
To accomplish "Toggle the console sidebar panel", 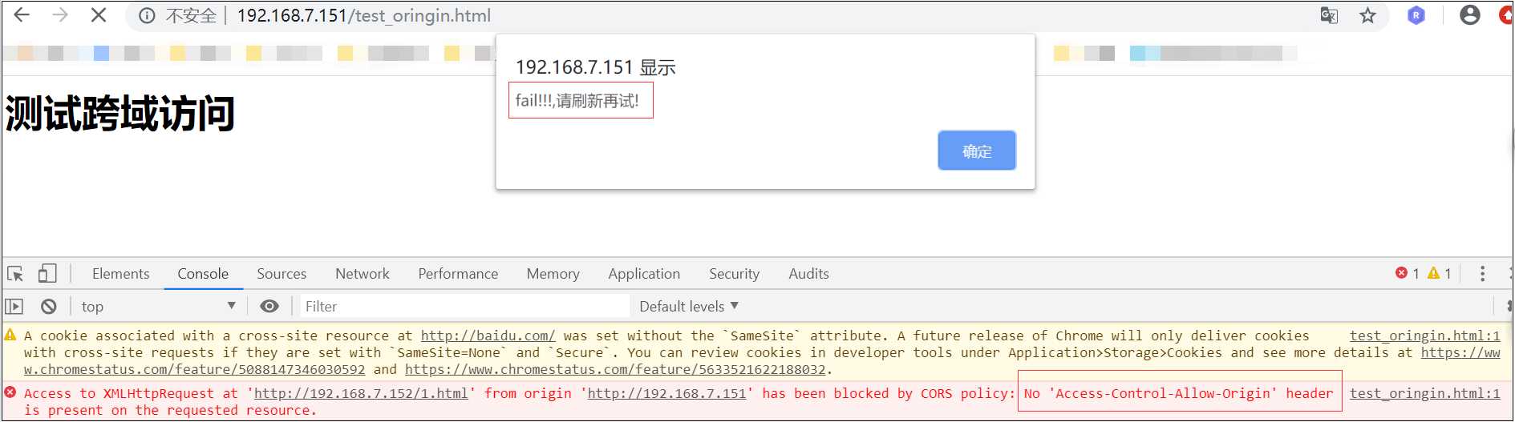I will 14,306.
